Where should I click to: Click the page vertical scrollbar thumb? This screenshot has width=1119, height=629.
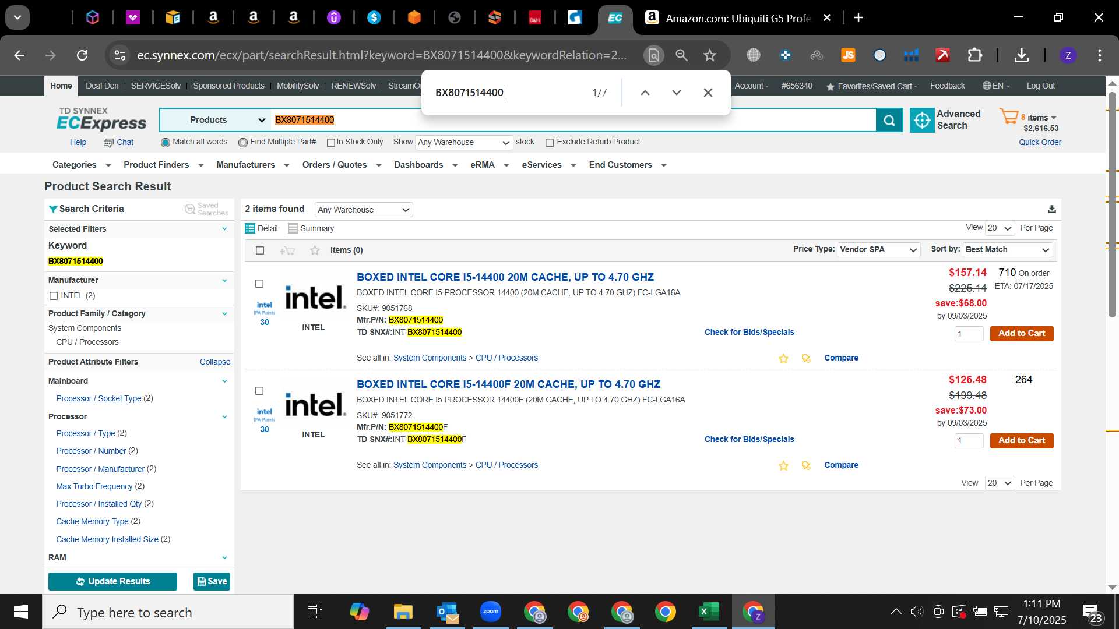[1112, 204]
